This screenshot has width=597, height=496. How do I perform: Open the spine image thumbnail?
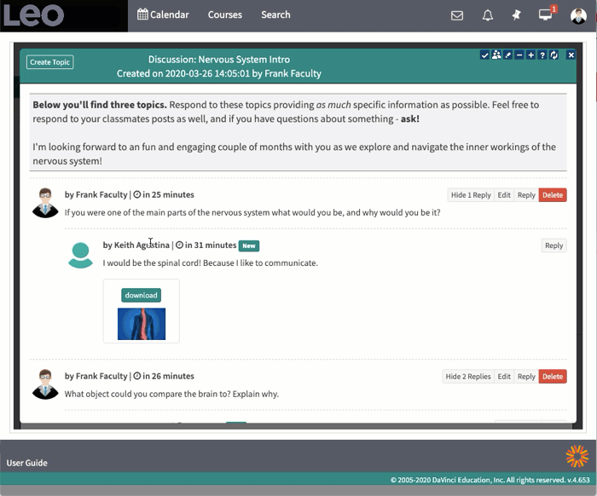(142, 324)
